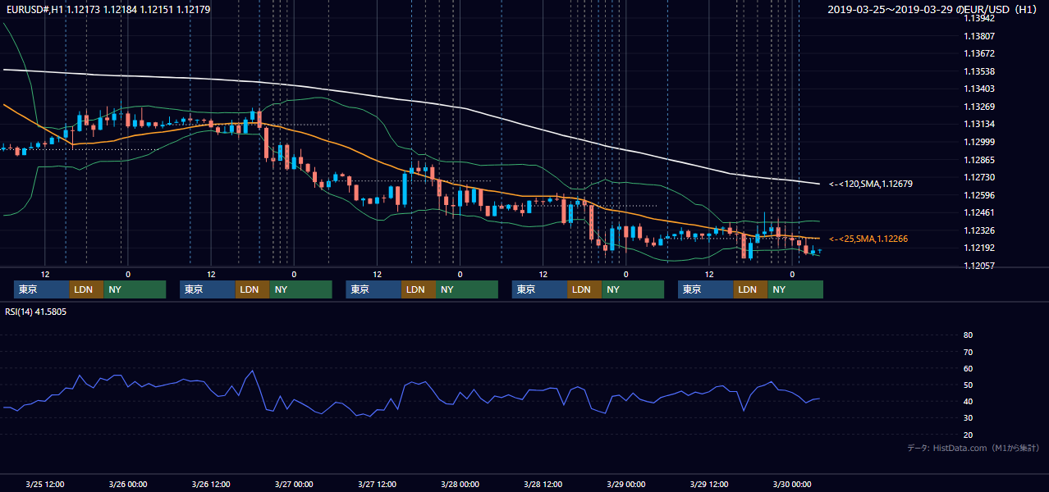Click the 3/29 00:00 time axis label

click(625, 484)
